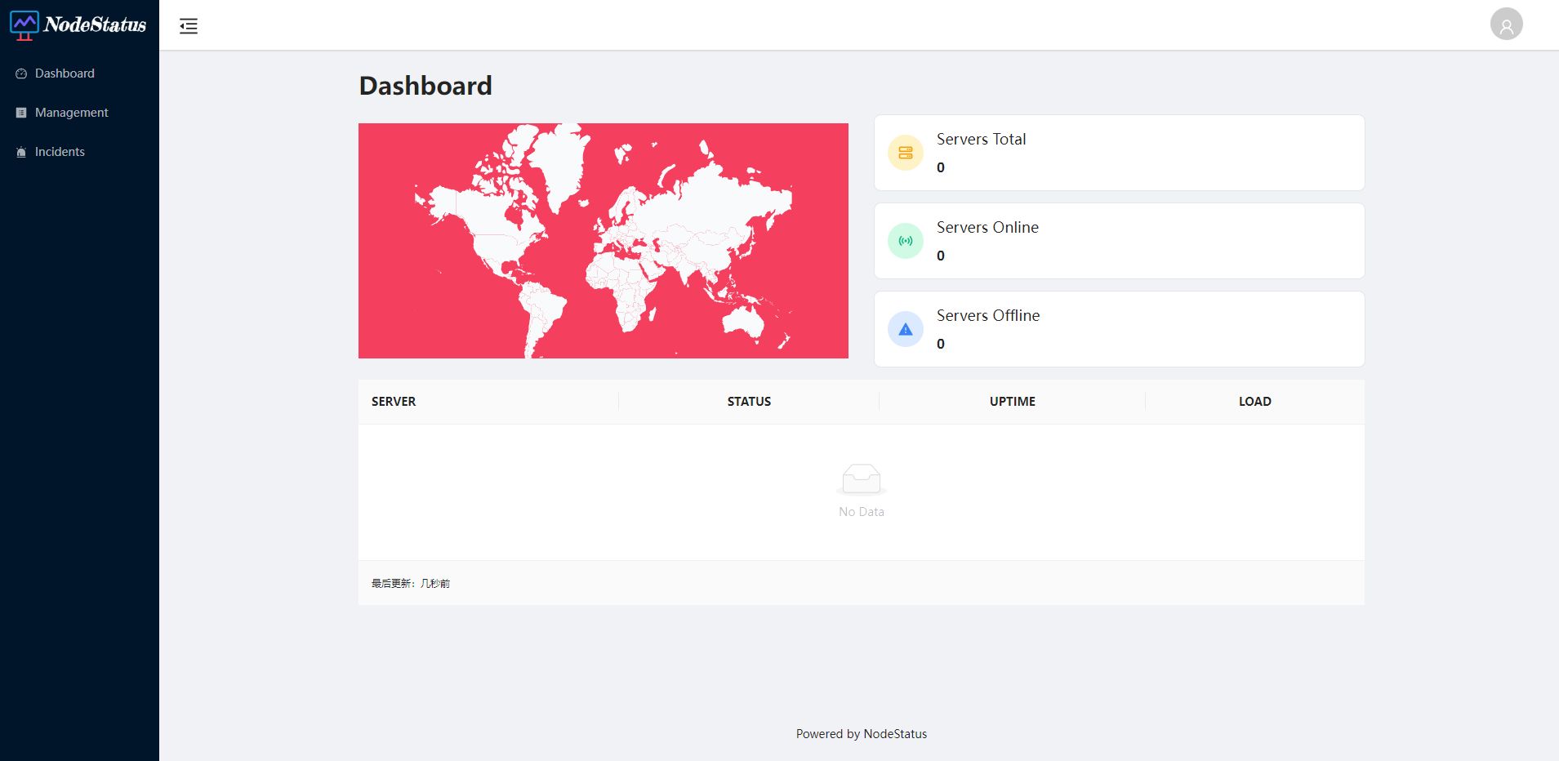The image size is (1559, 761).
Task: Click the SERVER column header
Action: click(x=394, y=402)
